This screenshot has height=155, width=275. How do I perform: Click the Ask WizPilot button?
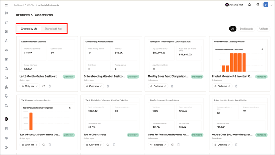(234, 5)
